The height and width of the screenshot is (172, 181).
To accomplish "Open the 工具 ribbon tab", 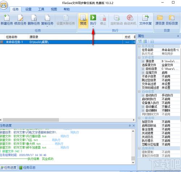I will tap(41, 9).
